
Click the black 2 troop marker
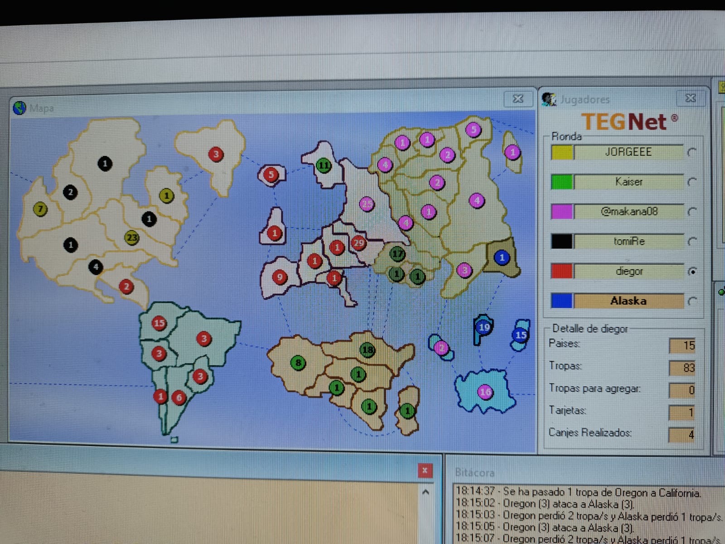click(x=70, y=192)
